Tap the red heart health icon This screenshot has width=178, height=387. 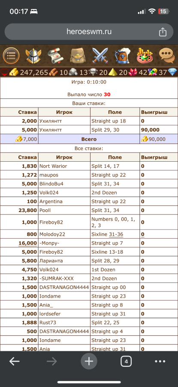coord(5,72)
